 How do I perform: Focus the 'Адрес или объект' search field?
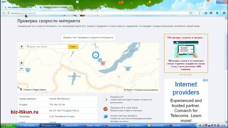[x=47, y=47]
